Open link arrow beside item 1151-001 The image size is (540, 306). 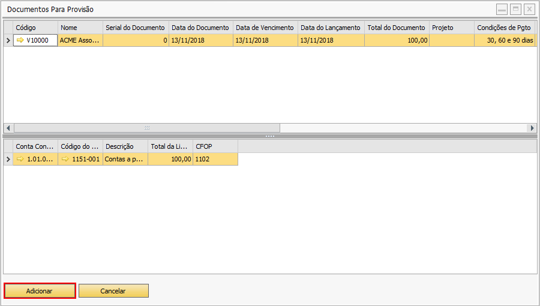65,159
